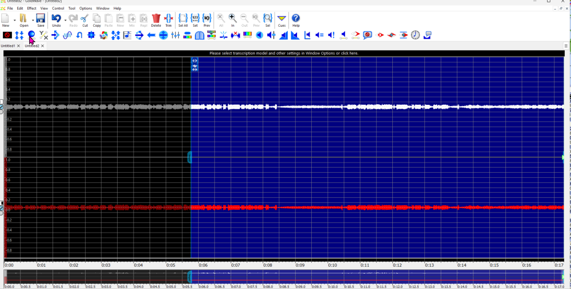Apply the Censor effect (black box icon)
The width and height of the screenshot is (571, 289).
point(7,35)
